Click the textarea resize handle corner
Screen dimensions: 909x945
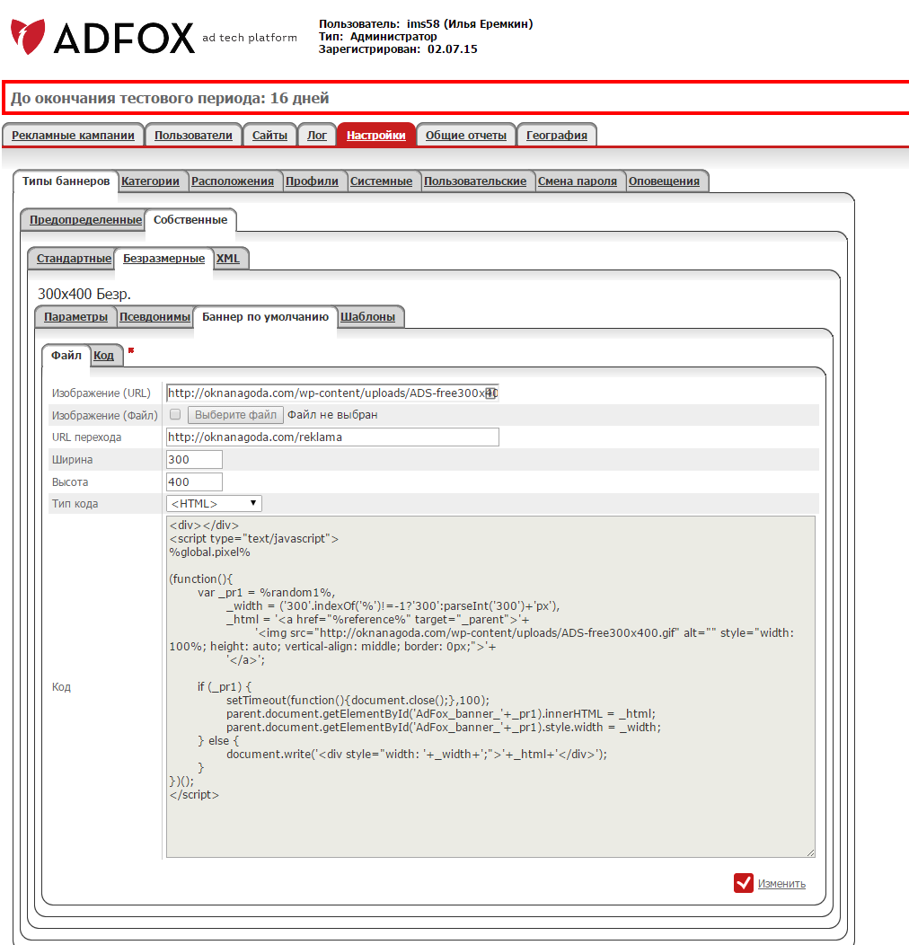810,852
